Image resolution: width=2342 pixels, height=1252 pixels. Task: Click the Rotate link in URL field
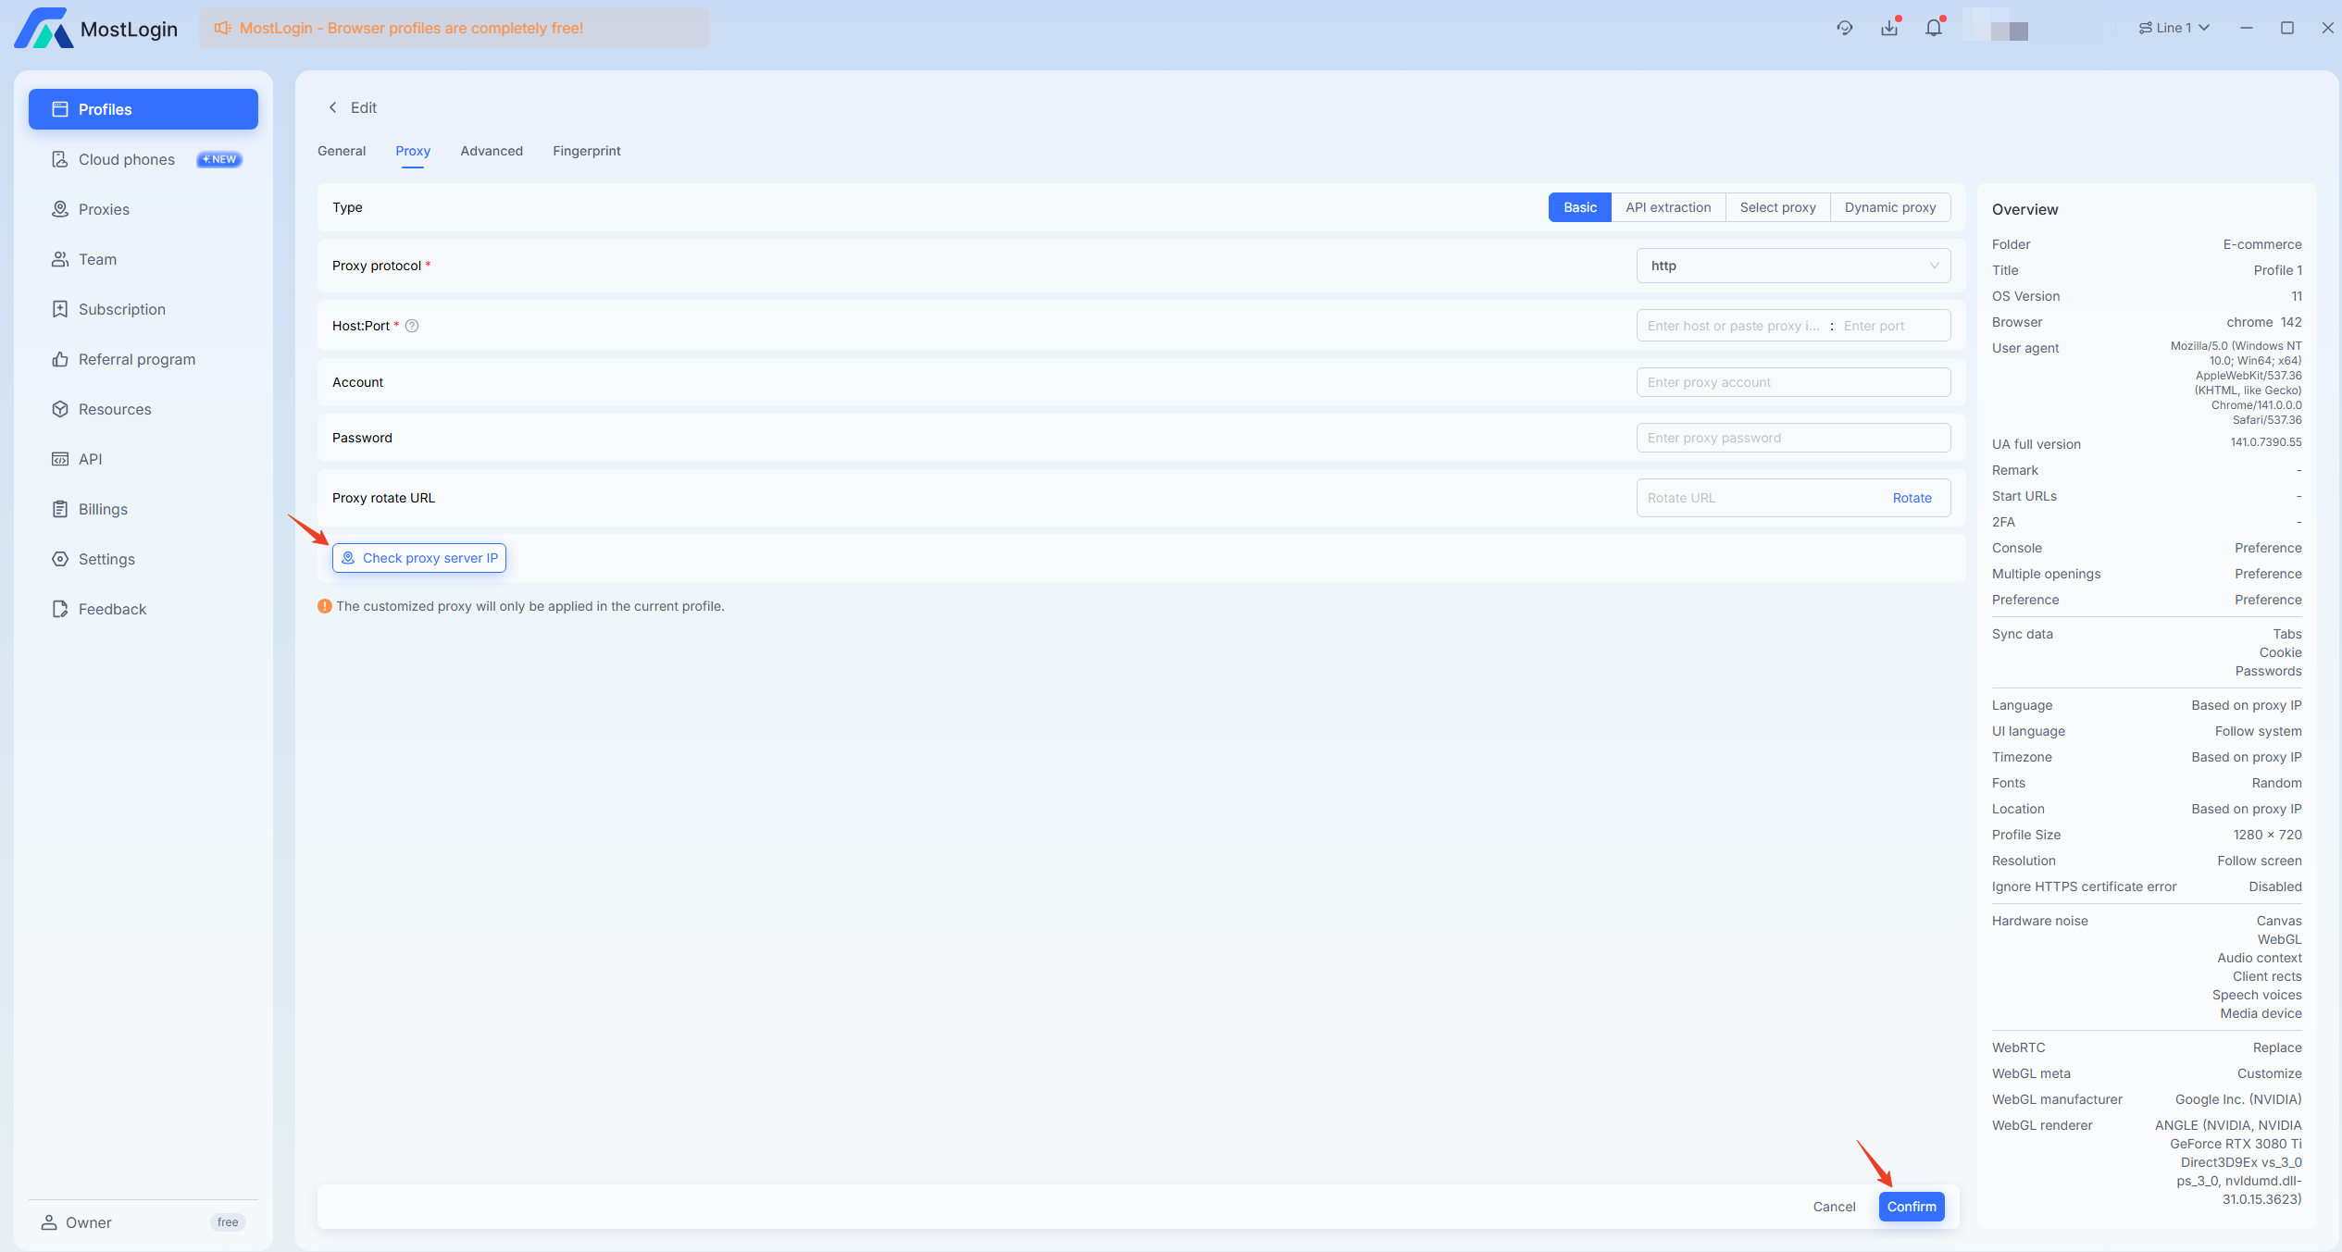pos(1912,498)
